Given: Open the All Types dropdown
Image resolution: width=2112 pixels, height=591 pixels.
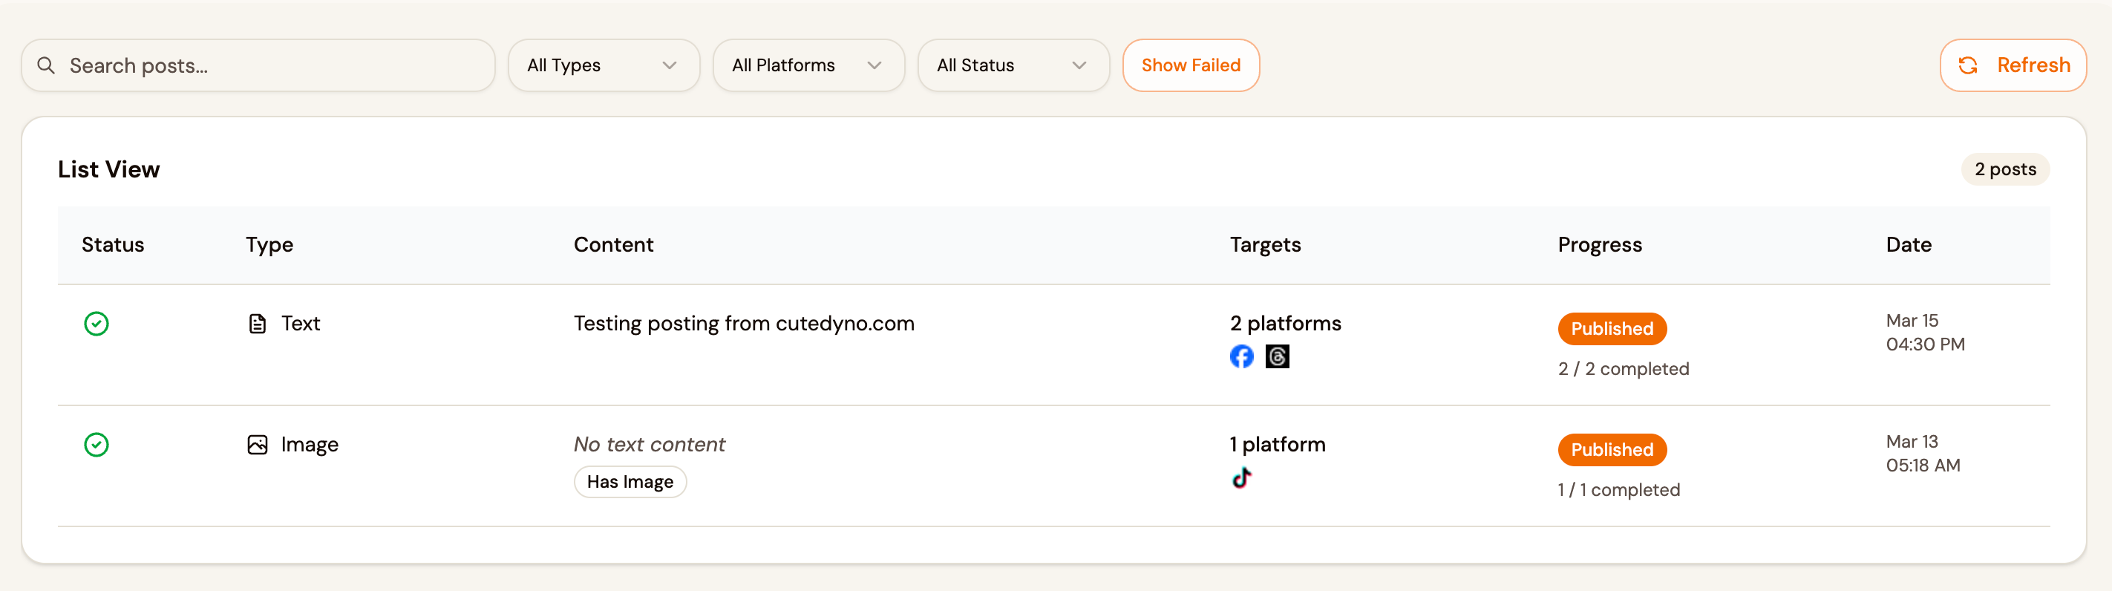Looking at the screenshot, I should pos(604,65).
